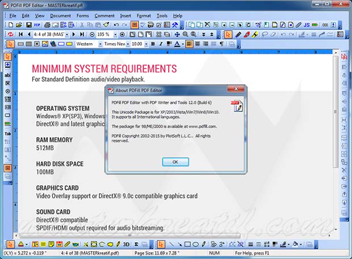Screen dimensions: 352x259
Task: Toggle Bold formatting
Action: click(153, 44)
